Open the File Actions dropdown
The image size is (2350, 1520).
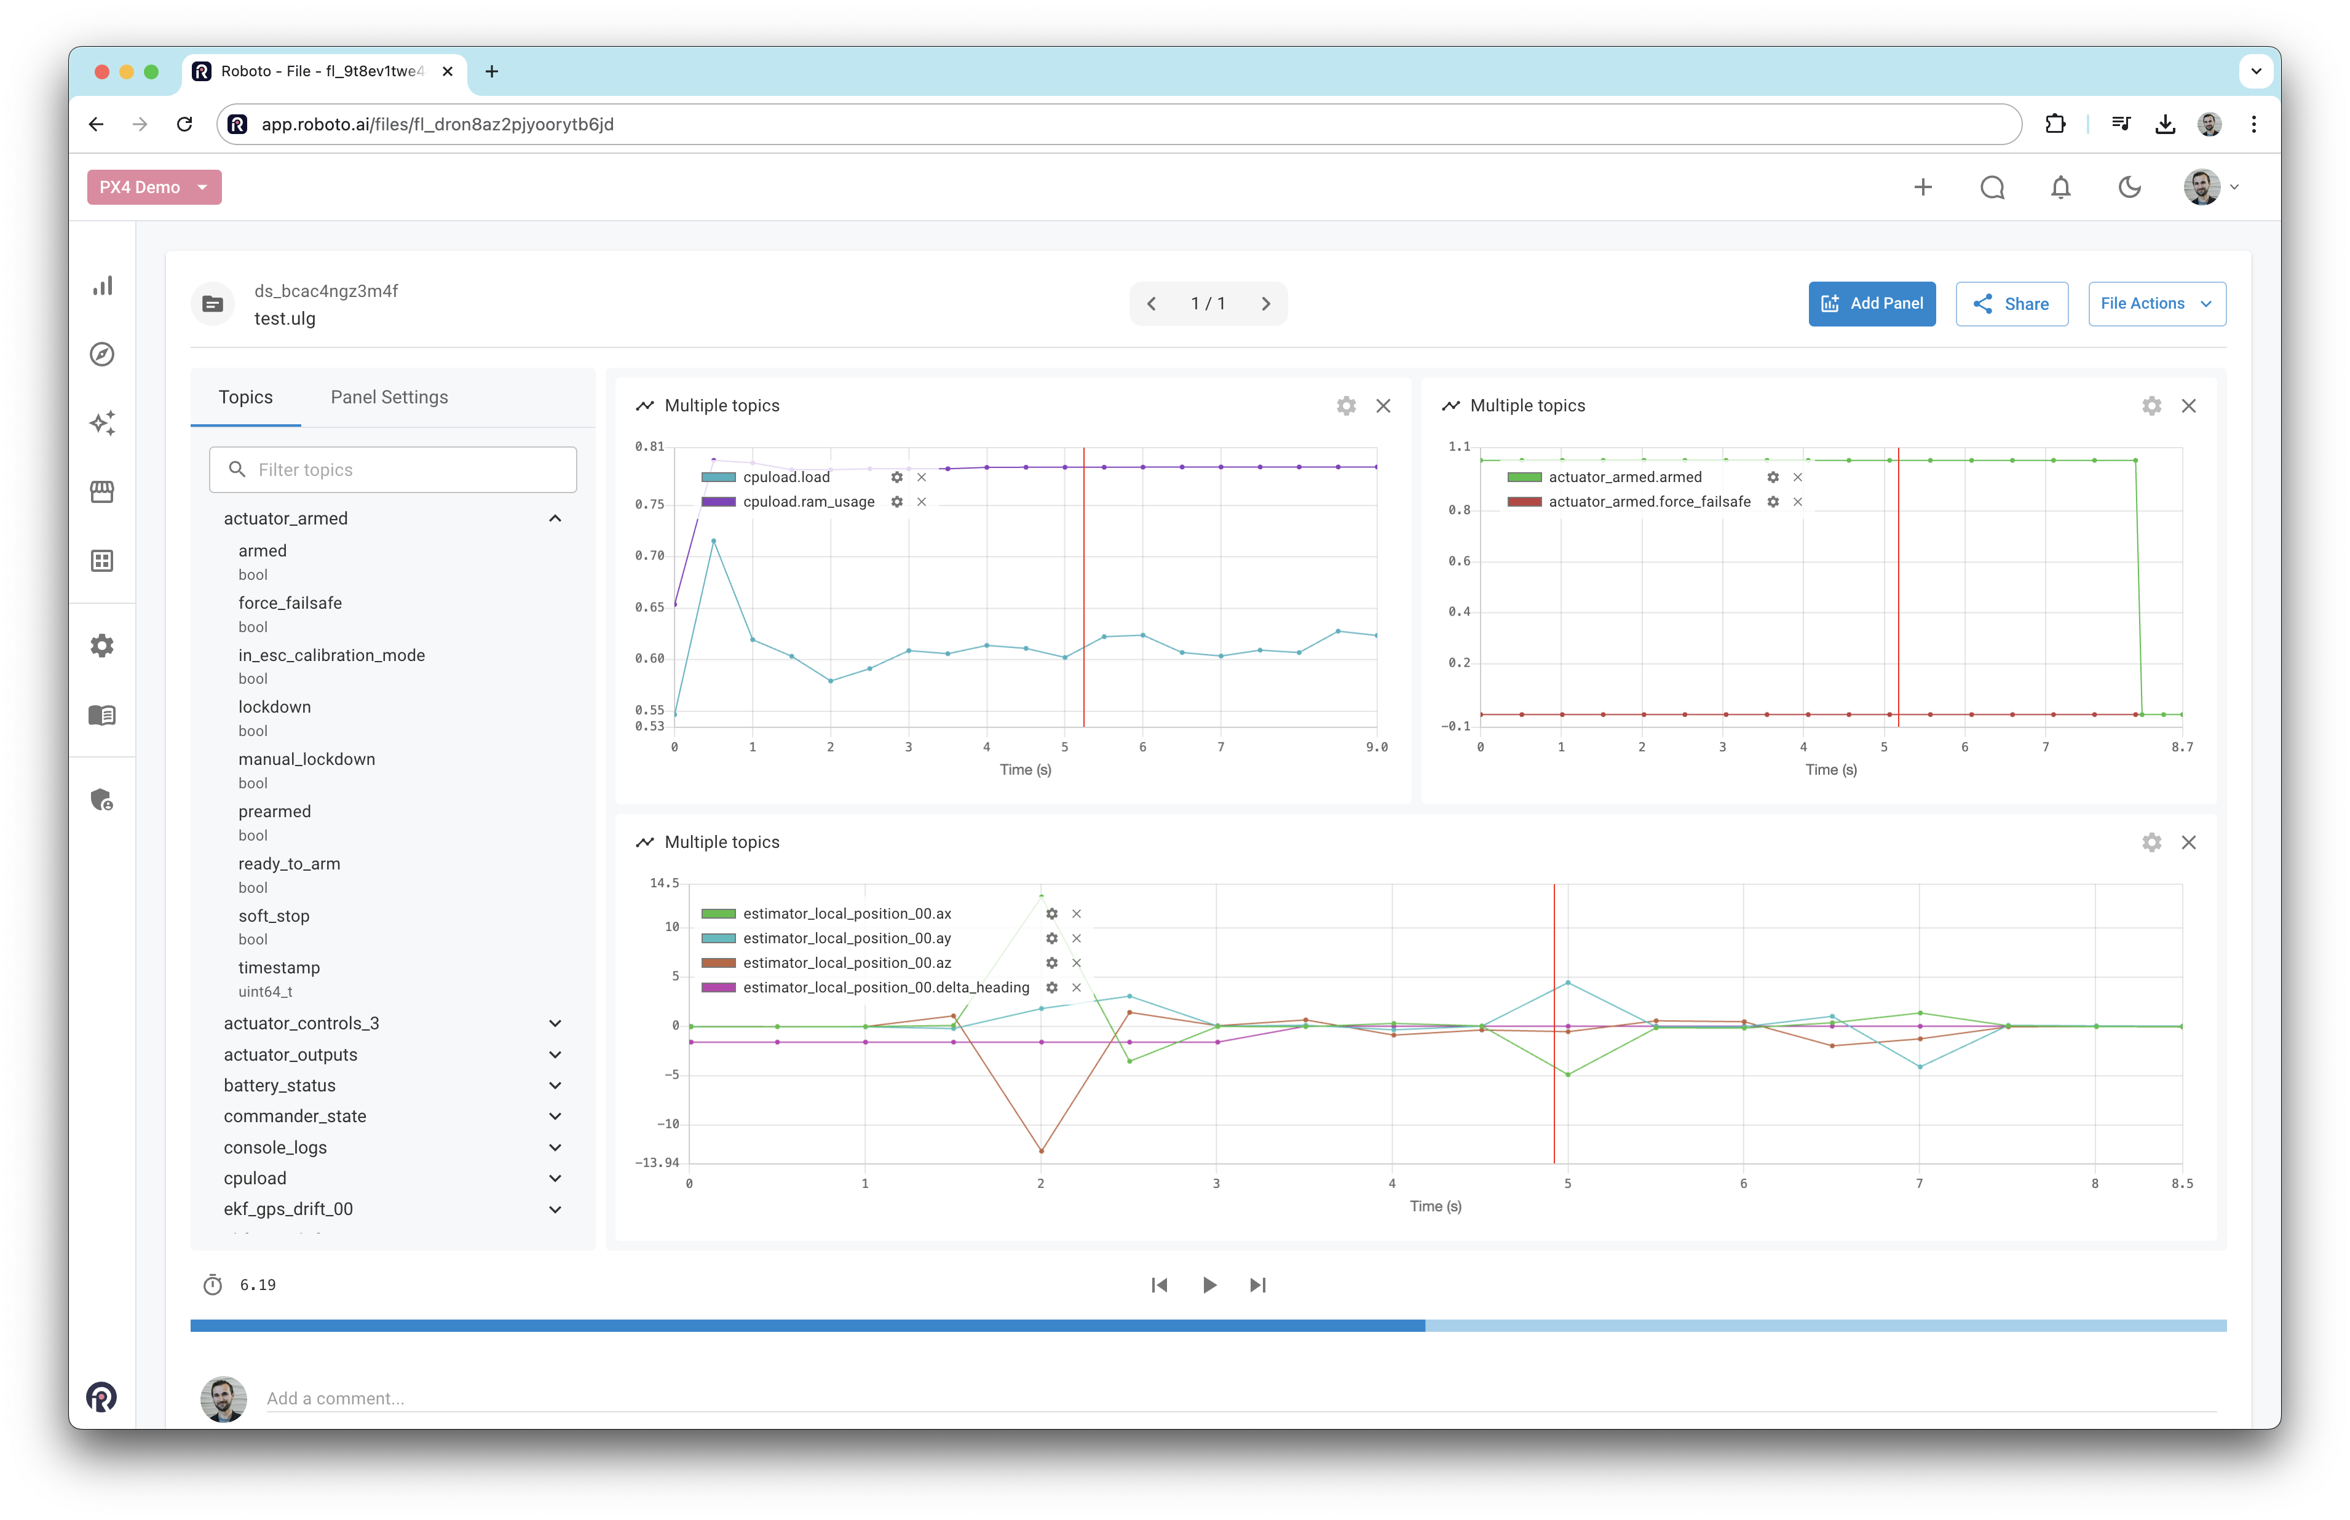[2156, 304]
